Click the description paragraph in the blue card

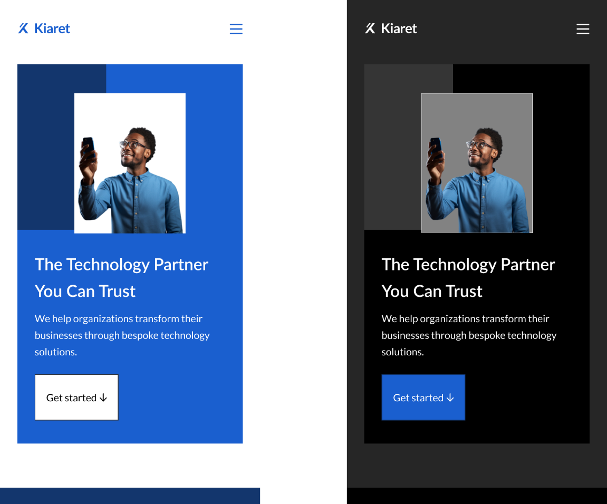pos(122,335)
